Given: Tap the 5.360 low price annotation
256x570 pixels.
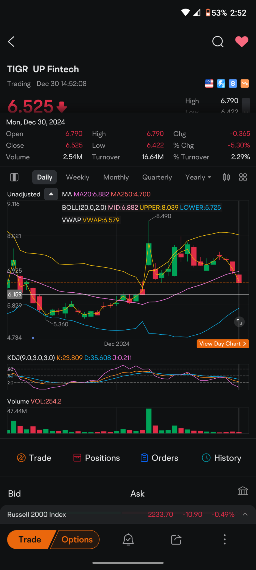Looking at the screenshot, I should [61, 324].
